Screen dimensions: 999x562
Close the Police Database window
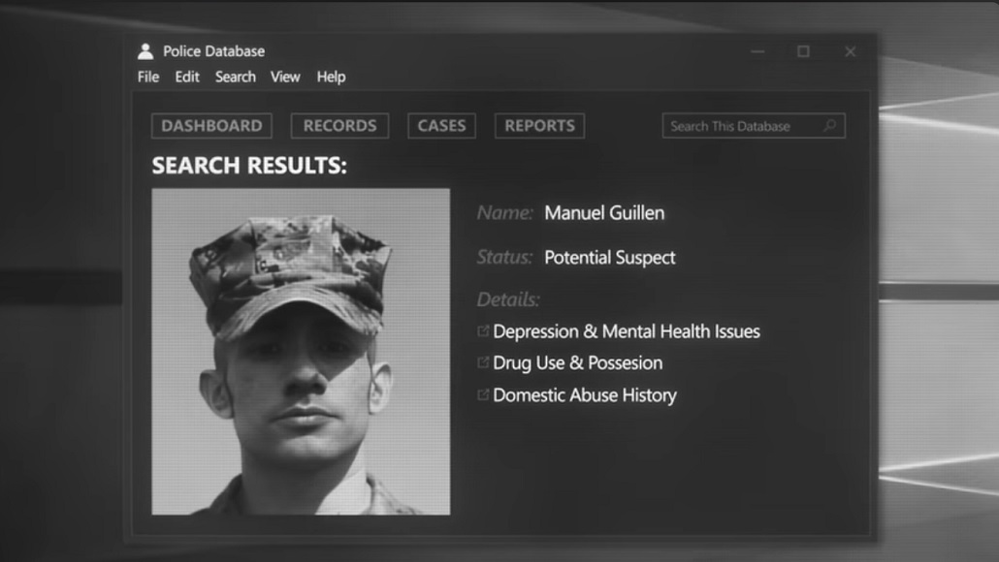(850, 51)
